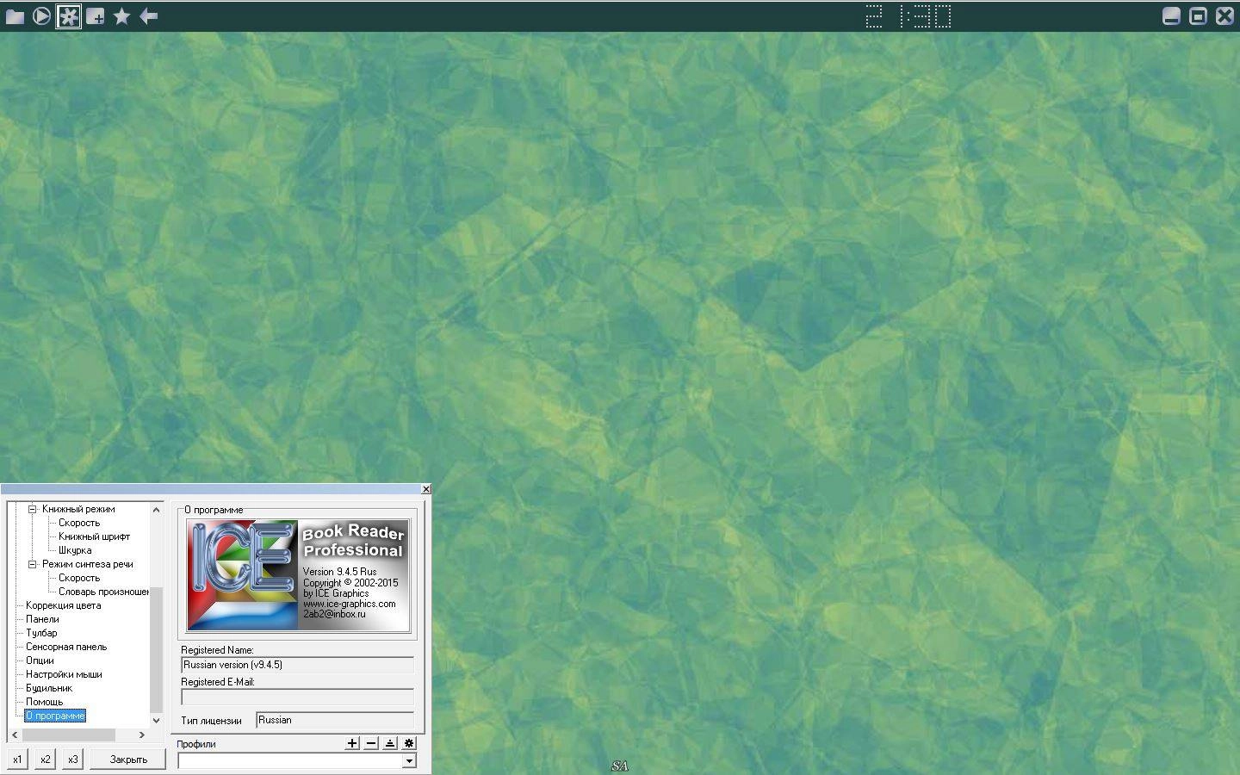Open the library folder icon in toolbar
Viewport: 1240px width, 775px height.
click(15, 16)
